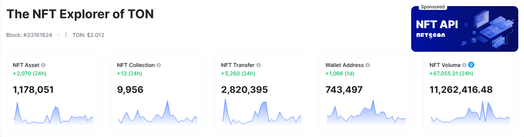Viewport: 524px width, 137px height.
Task: Click the TON price $2.012
Action: click(96, 35)
